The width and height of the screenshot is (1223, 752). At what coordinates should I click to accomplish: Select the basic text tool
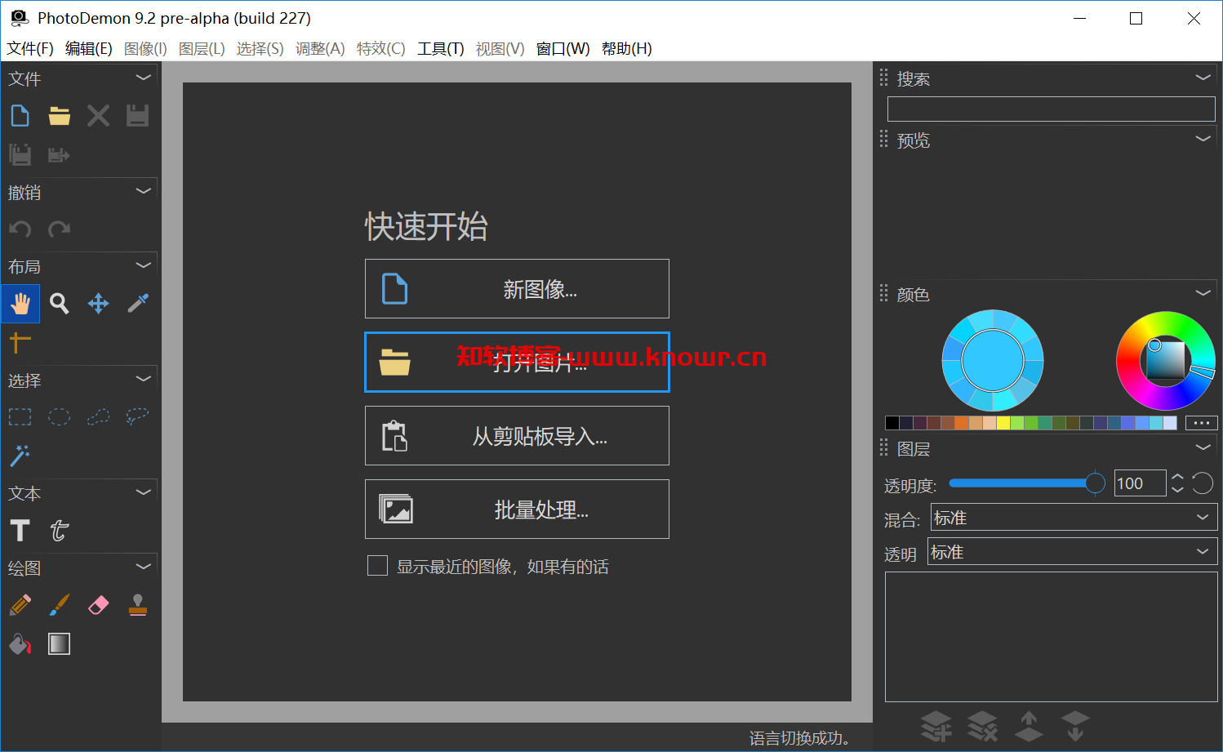(20, 531)
